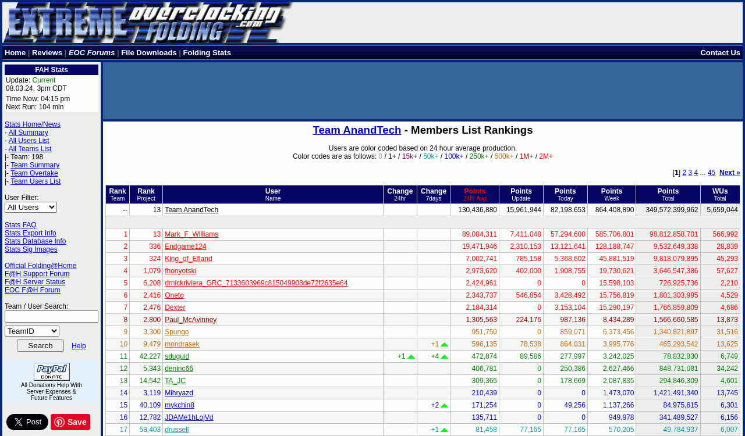
Task: Open user Endgame124
Action: click(x=185, y=246)
